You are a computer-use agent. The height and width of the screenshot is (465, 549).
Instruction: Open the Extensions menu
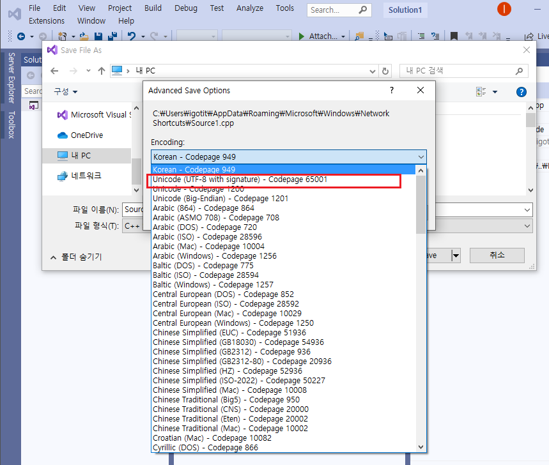(x=47, y=21)
